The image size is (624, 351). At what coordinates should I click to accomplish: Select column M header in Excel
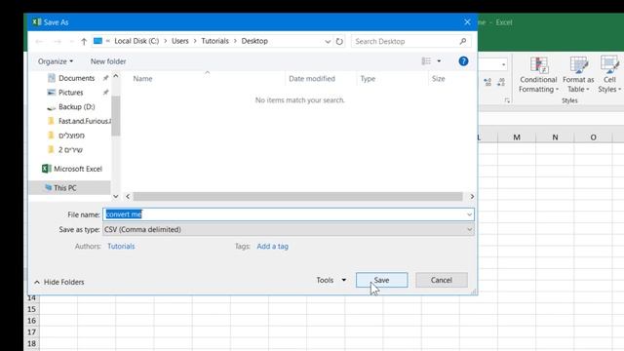[517, 137]
